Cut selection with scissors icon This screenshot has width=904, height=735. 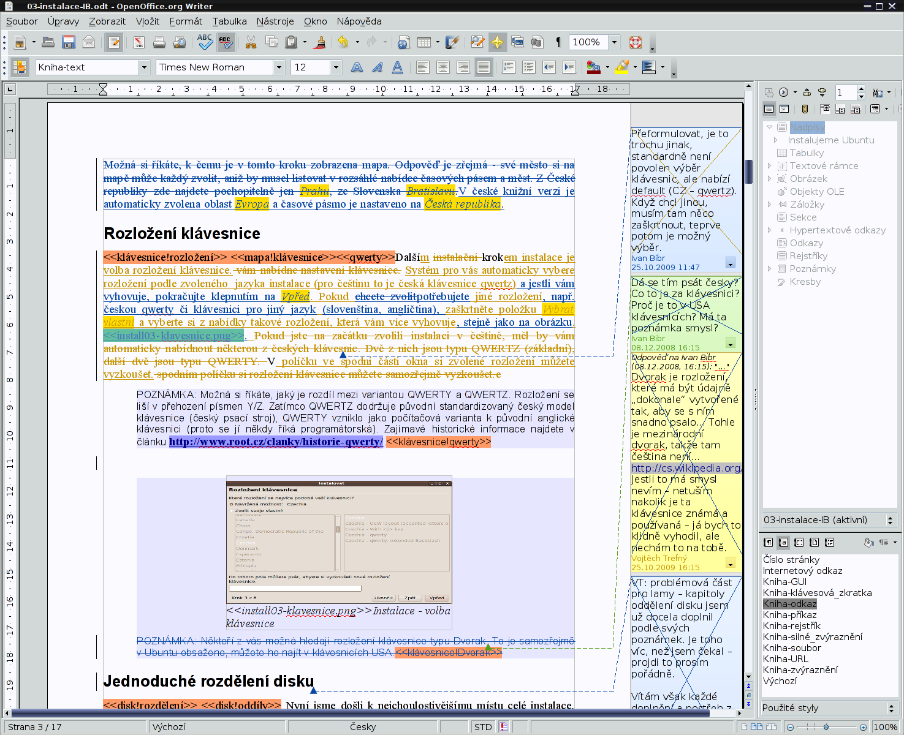251,42
